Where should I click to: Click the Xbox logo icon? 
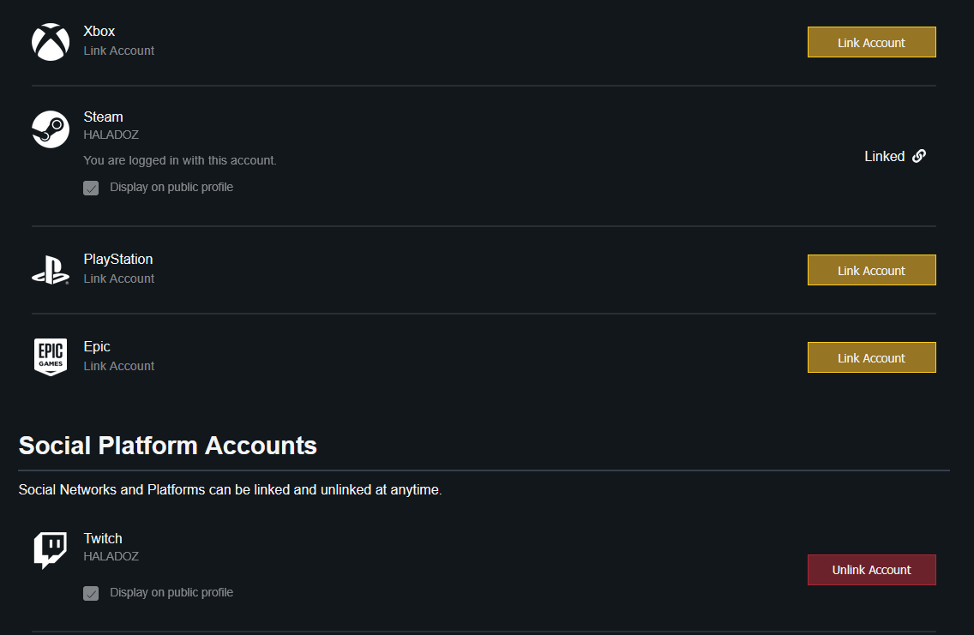(51, 42)
